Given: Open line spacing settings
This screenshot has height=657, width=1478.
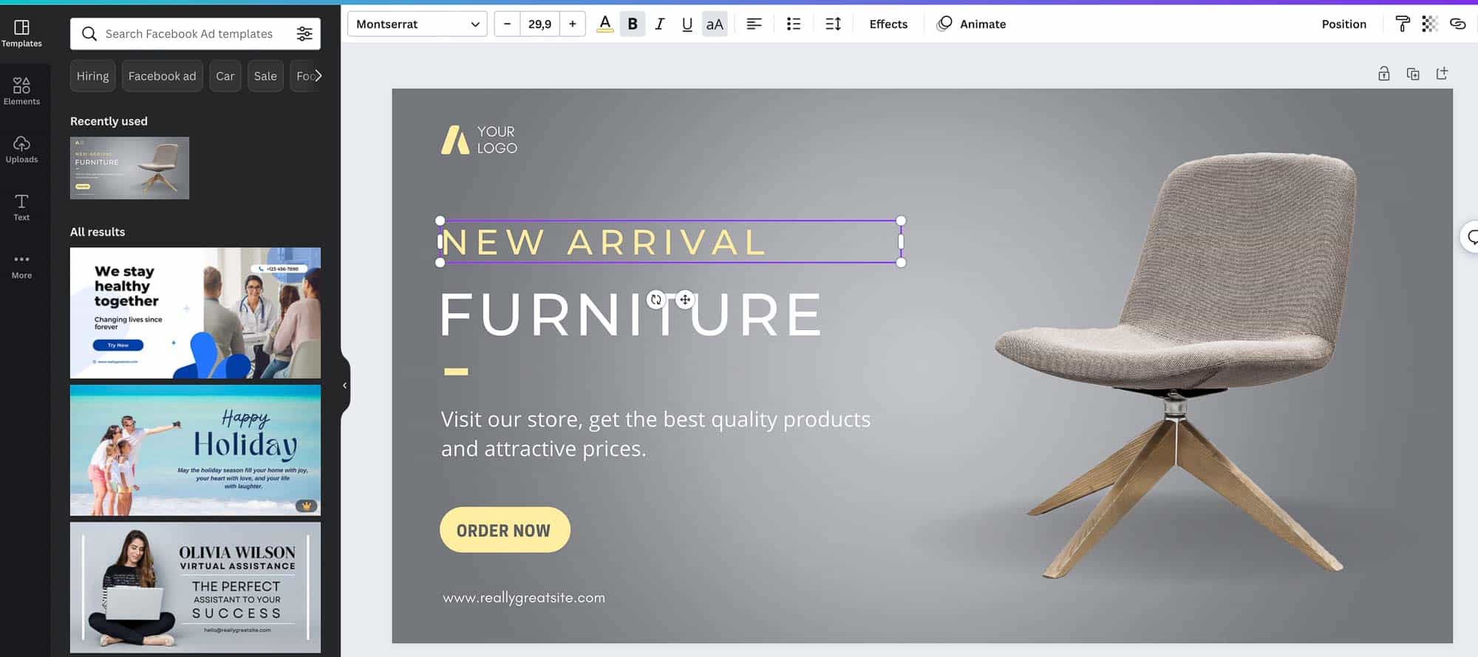Looking at the screenshot, I should 833,24.
